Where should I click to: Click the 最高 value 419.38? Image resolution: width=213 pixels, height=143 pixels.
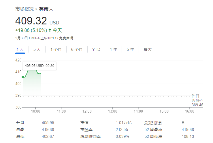pos(48,130)
